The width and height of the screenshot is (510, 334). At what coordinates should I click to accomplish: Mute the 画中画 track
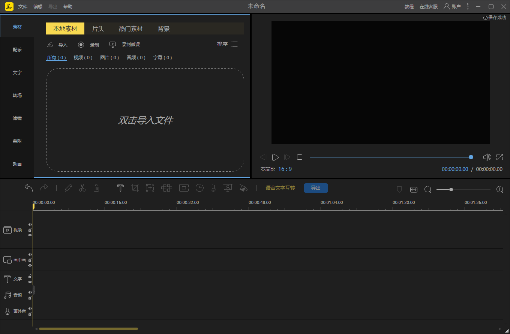(x=30, y=255)
